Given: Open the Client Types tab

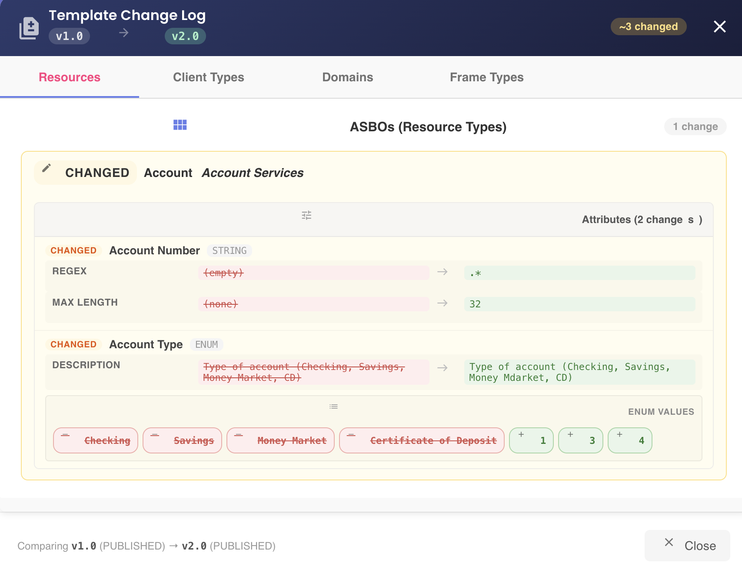Looking at the screenshot, I should [209, 77].
